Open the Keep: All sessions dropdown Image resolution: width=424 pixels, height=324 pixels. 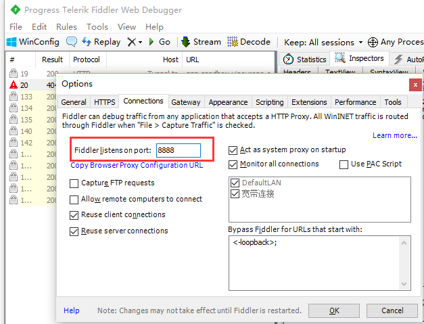323,43
